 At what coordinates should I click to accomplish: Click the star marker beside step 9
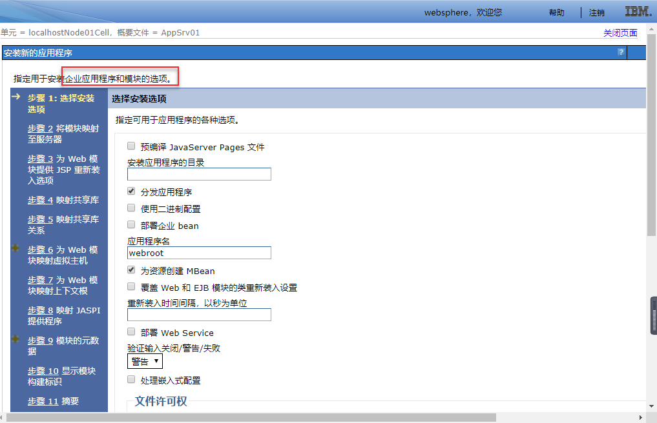[x=16, y=339]
